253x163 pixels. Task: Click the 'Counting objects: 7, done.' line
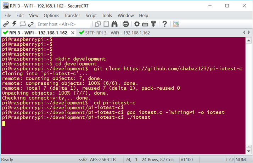coord(64,78)
